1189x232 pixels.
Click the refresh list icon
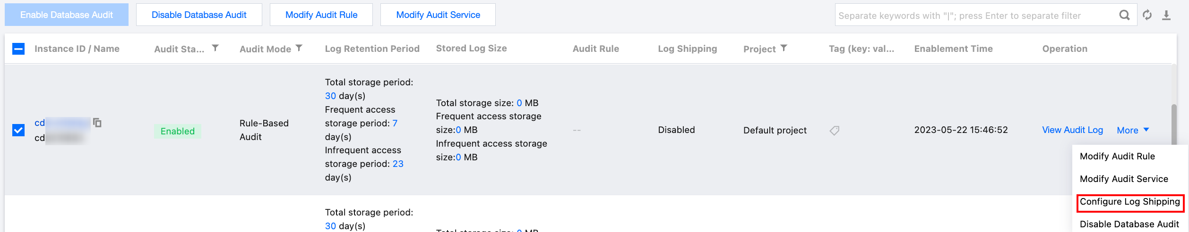pos(1147,15)
